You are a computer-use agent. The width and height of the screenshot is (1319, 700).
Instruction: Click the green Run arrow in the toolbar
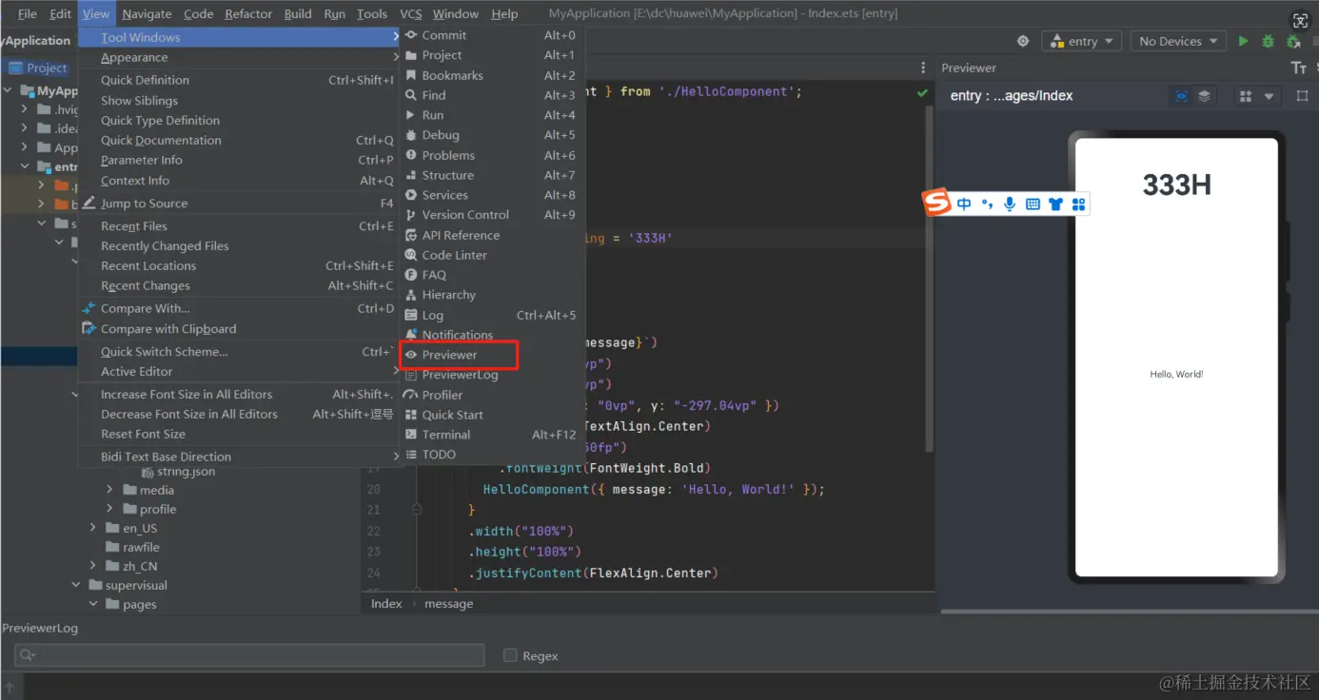click(x=1243, y=41)
